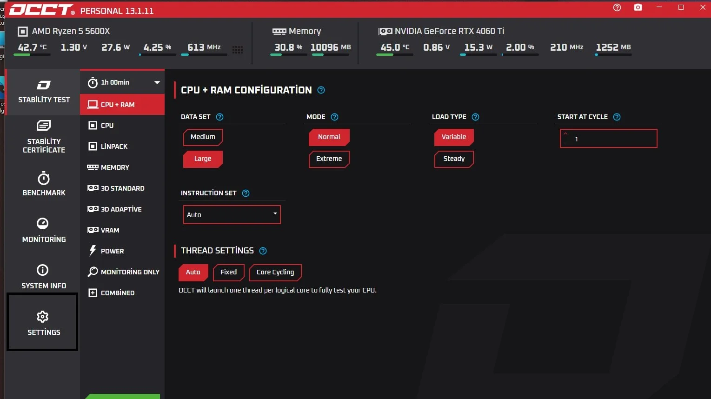Screen dimensions: 711x399
Task: Click the OCCT logo in title bar
Action: coord(42,10)
